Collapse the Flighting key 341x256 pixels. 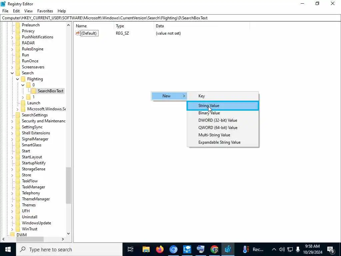18,79
